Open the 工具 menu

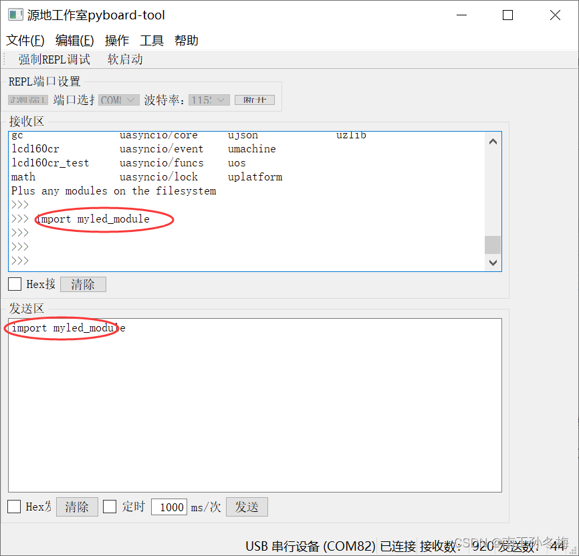(151, 40)
